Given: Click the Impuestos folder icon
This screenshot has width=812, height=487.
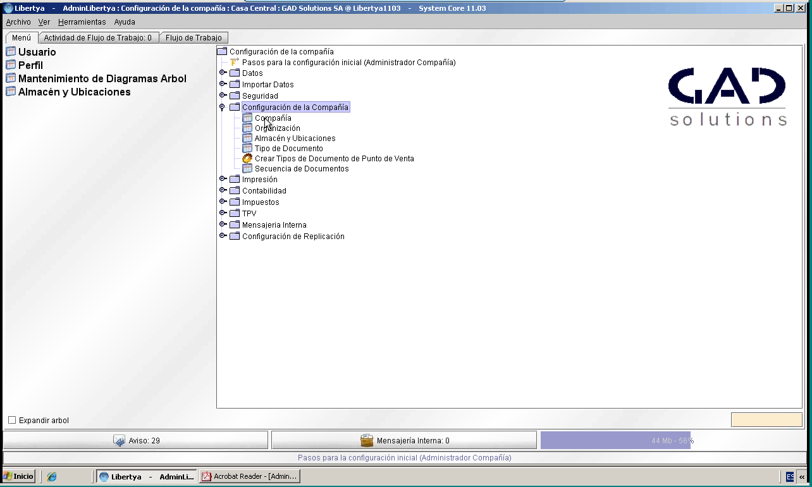Looking at the screenshot, I should point(235,202).
